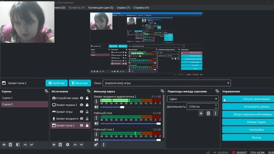Select Сцена 2 in scenes list

click(x=24, y=104)
